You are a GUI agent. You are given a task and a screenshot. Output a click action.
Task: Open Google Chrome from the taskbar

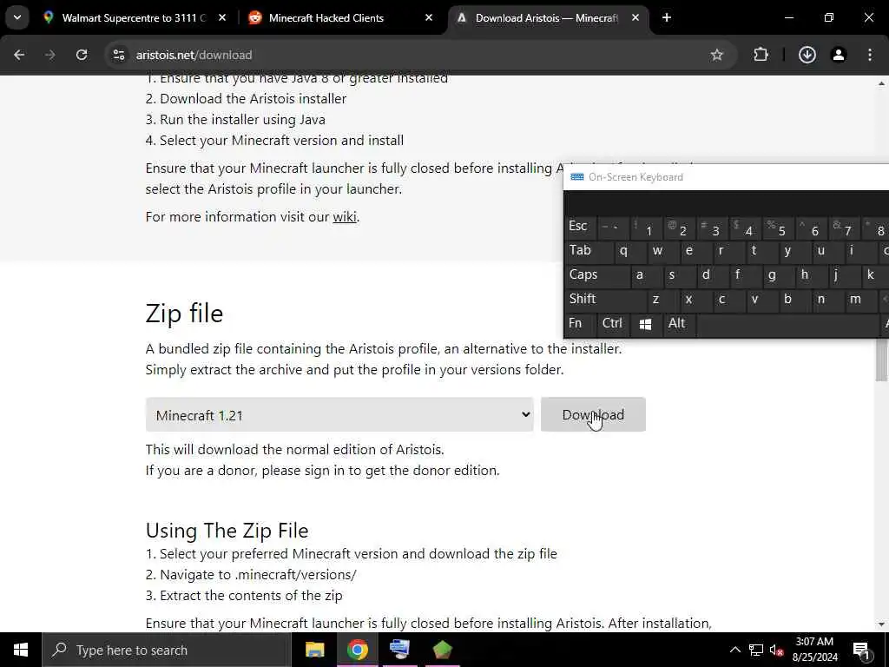pyautogui.click(x=357, y=650)
